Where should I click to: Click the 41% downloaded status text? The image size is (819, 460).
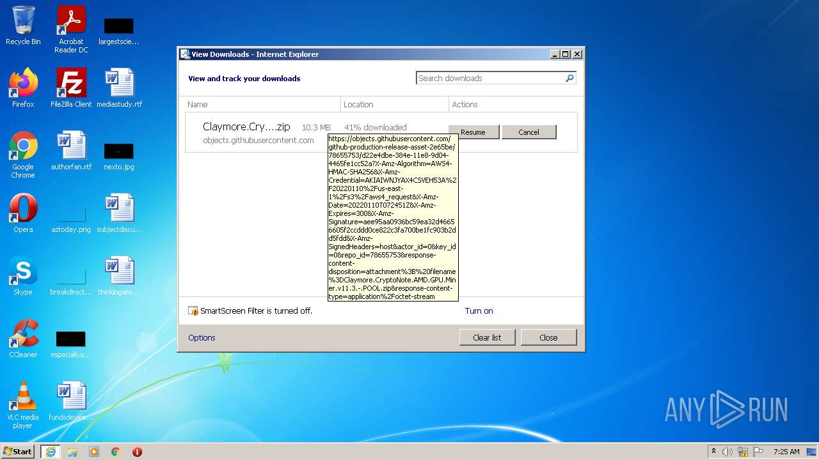point(376,128)
